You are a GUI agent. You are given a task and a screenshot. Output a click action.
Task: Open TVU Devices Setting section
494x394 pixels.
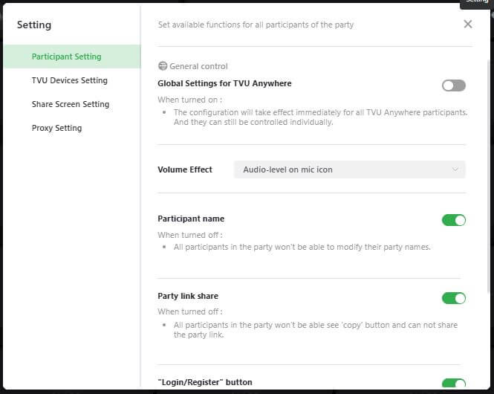tap(70, 80)
